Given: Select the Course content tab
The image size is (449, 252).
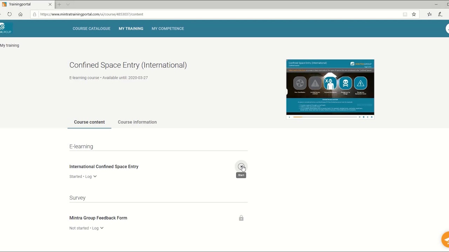Looking at the screenshot, I should (x=89, y=122).
